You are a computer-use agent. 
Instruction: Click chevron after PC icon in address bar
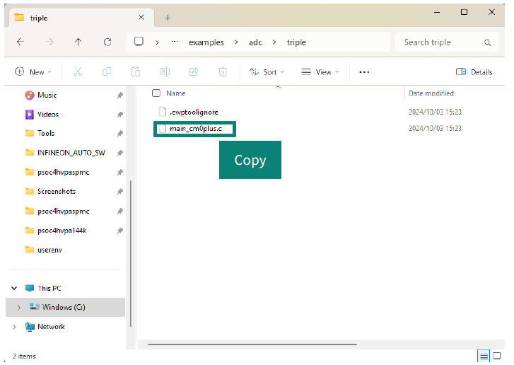coord(157,42)
